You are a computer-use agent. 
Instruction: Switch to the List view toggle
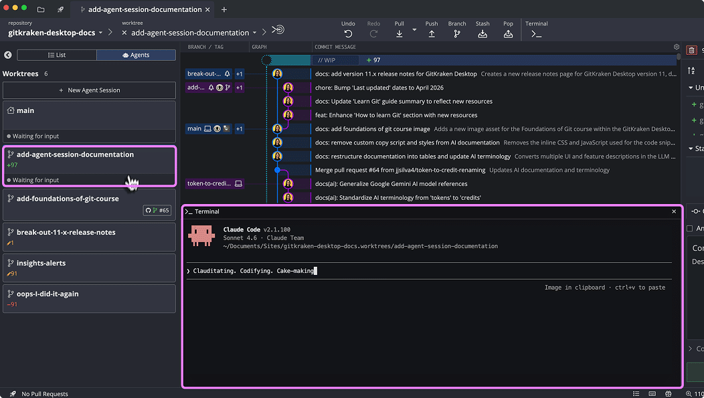(x=57, y=55)
